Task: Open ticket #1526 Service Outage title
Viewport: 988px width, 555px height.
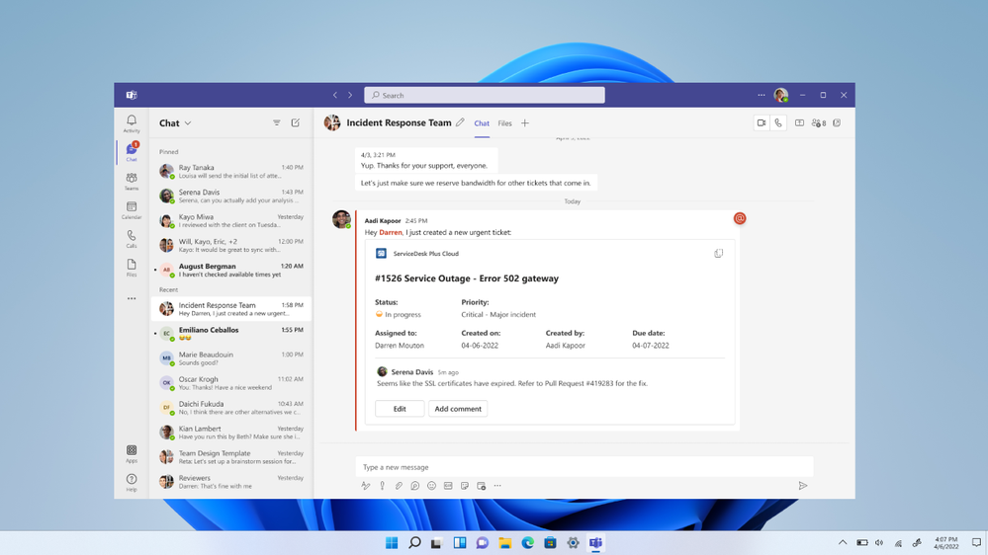Action: 466,278
